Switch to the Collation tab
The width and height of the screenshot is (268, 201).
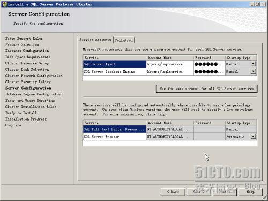click(124, 40)
